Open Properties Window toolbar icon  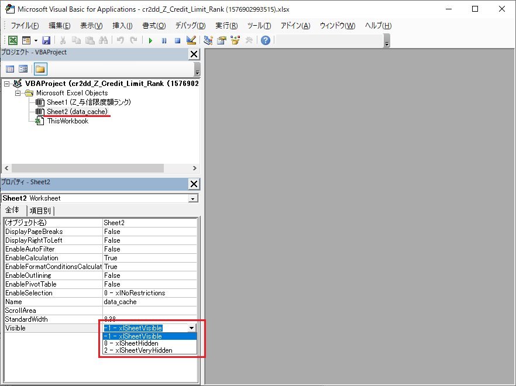pyautogui.click(x=222, y=40)
